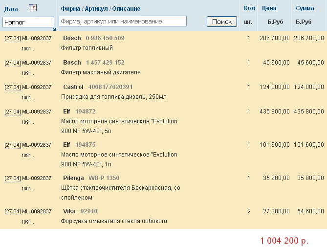Click sum 45 600,00 in the second Bosch row

click(x=310, y=63)
